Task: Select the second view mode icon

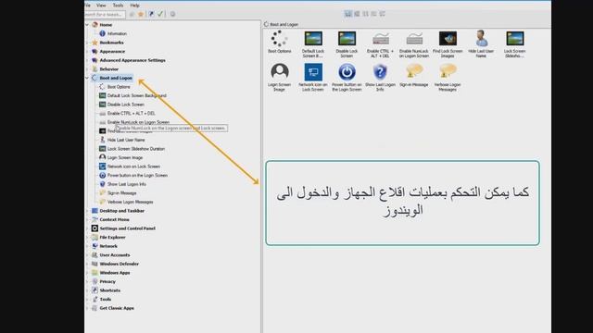Action: [357, 14]
